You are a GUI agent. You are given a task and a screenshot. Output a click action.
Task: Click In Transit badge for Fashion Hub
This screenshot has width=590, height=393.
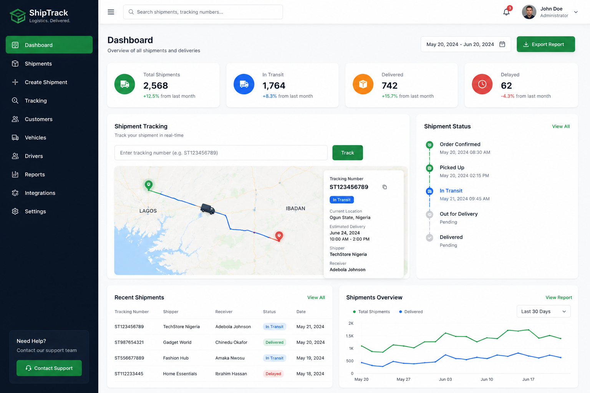click(x=274, y=358)
